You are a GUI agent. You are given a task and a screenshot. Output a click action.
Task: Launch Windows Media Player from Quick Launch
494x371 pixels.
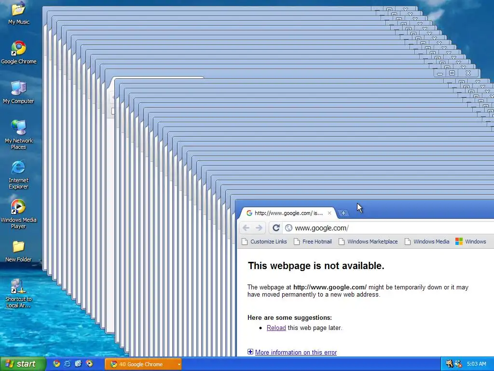click(x=89, y=364)
